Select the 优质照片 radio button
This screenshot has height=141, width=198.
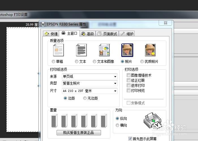click(142, 61)
